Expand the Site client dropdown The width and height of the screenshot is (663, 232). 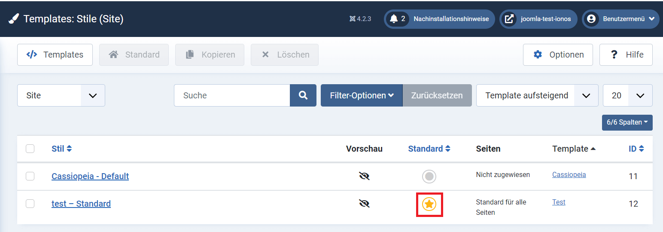pos(61,95)
